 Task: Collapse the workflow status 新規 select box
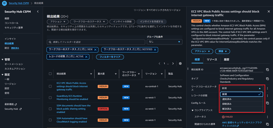point(241,88)
